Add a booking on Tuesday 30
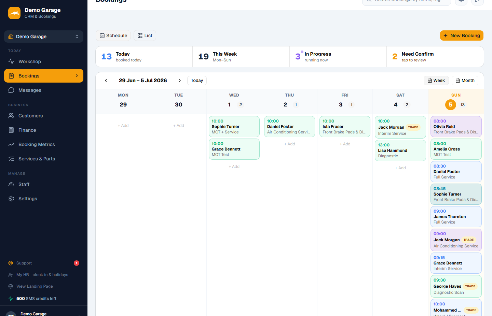 point(179,126)
